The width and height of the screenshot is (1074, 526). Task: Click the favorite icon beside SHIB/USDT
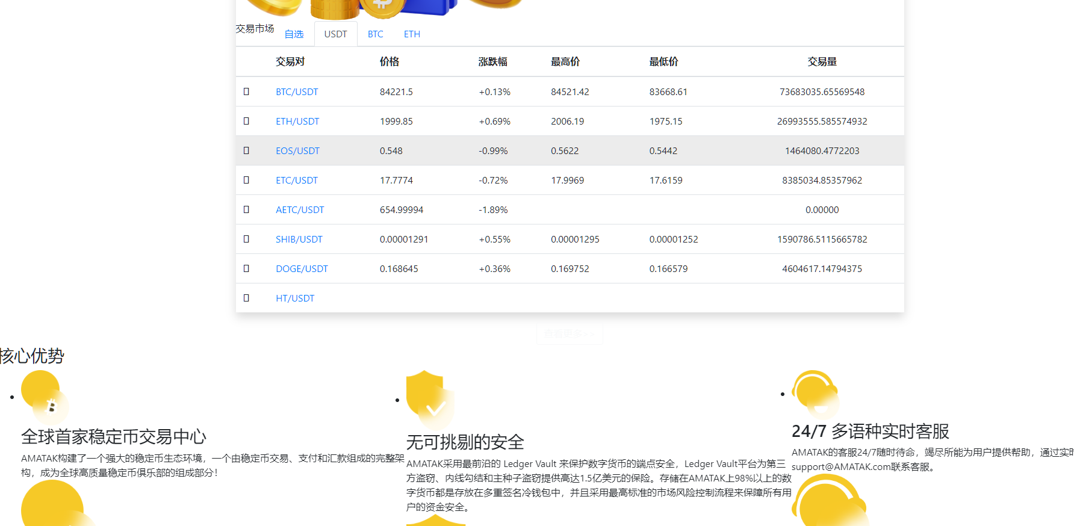246,239
